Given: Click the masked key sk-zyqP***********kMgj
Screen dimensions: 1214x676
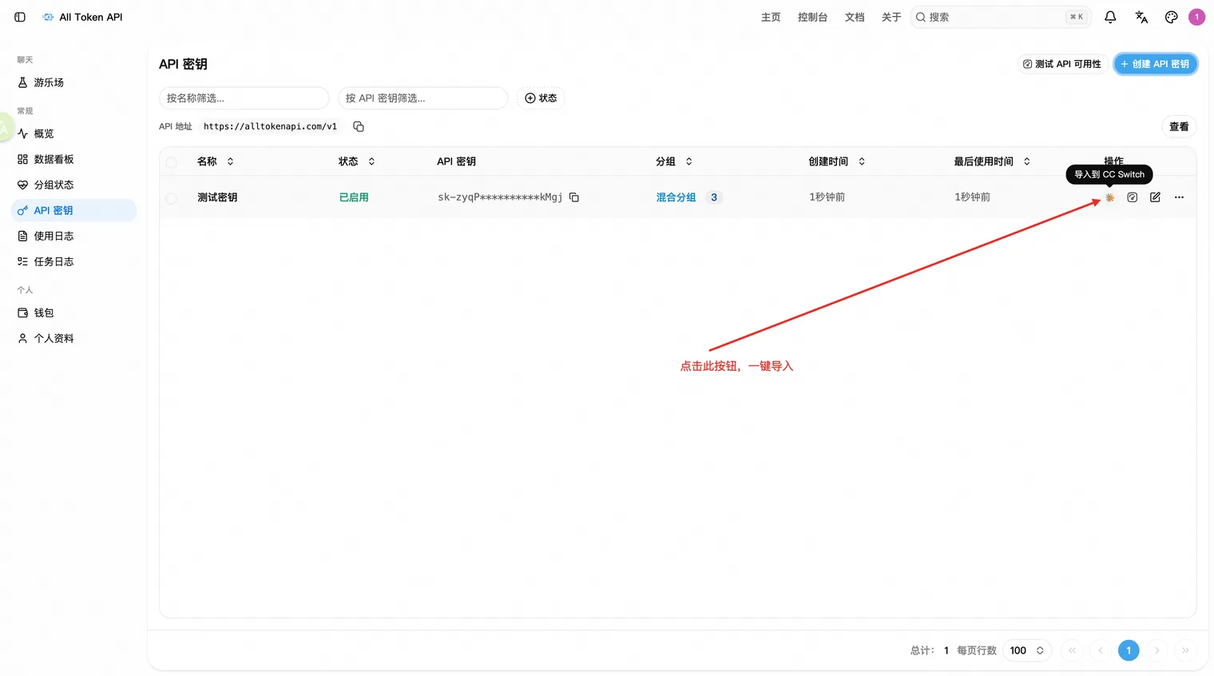Looking at the screenshot, I should coord(500,197).
